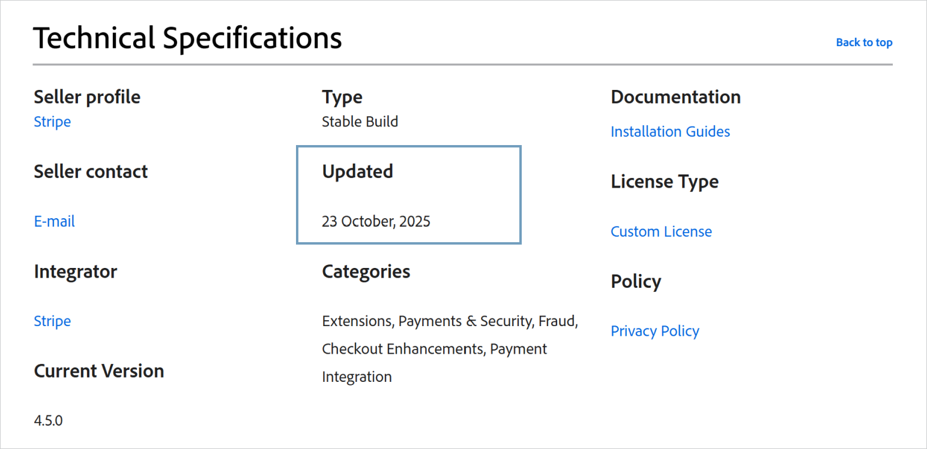Open the Installation Guides documentation link
This screenshot has height=449, width=927.
coord(670,131)
